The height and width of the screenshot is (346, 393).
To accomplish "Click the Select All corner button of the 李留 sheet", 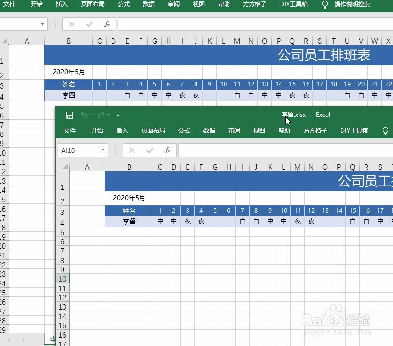I will (x=64, y=167).
